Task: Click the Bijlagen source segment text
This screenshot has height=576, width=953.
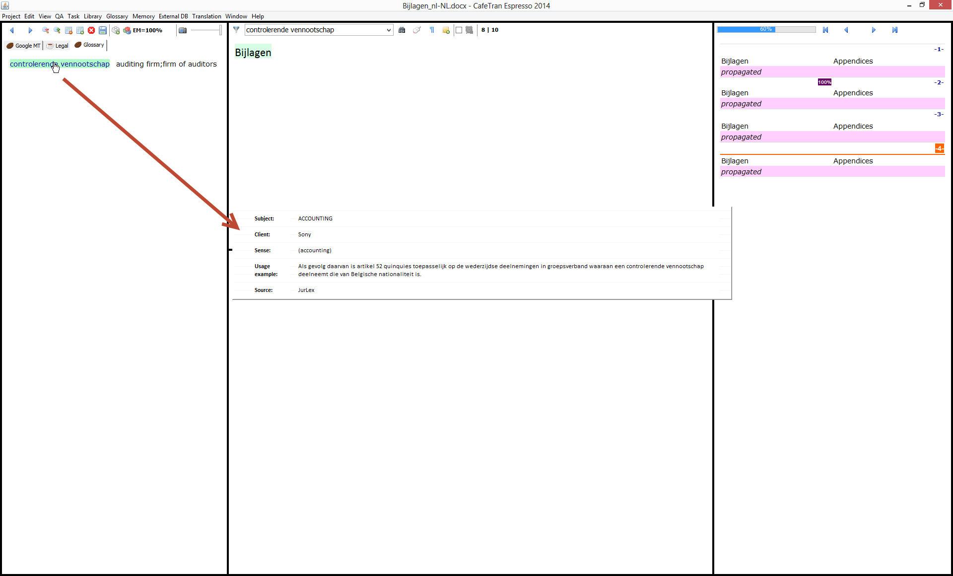Action: 253,53
